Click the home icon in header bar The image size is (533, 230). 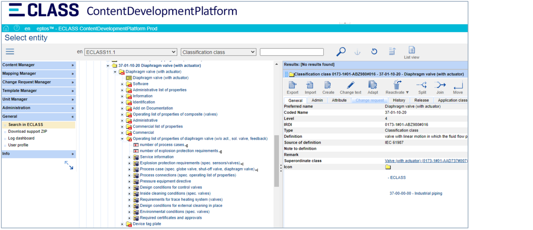point(6,28)
